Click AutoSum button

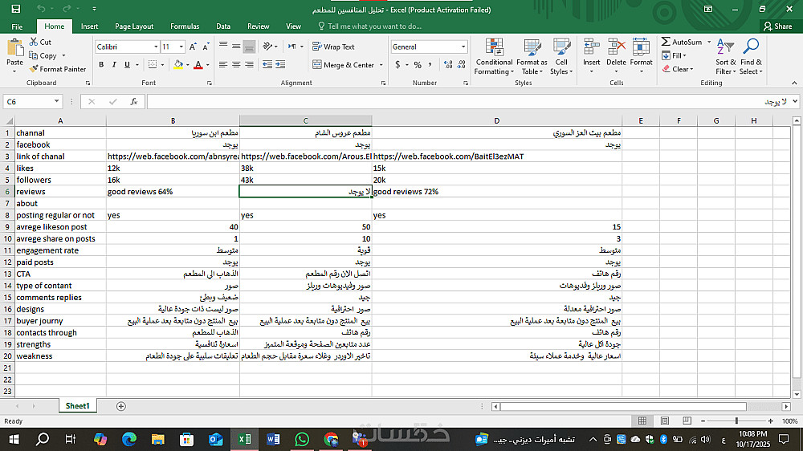(682, 42)
